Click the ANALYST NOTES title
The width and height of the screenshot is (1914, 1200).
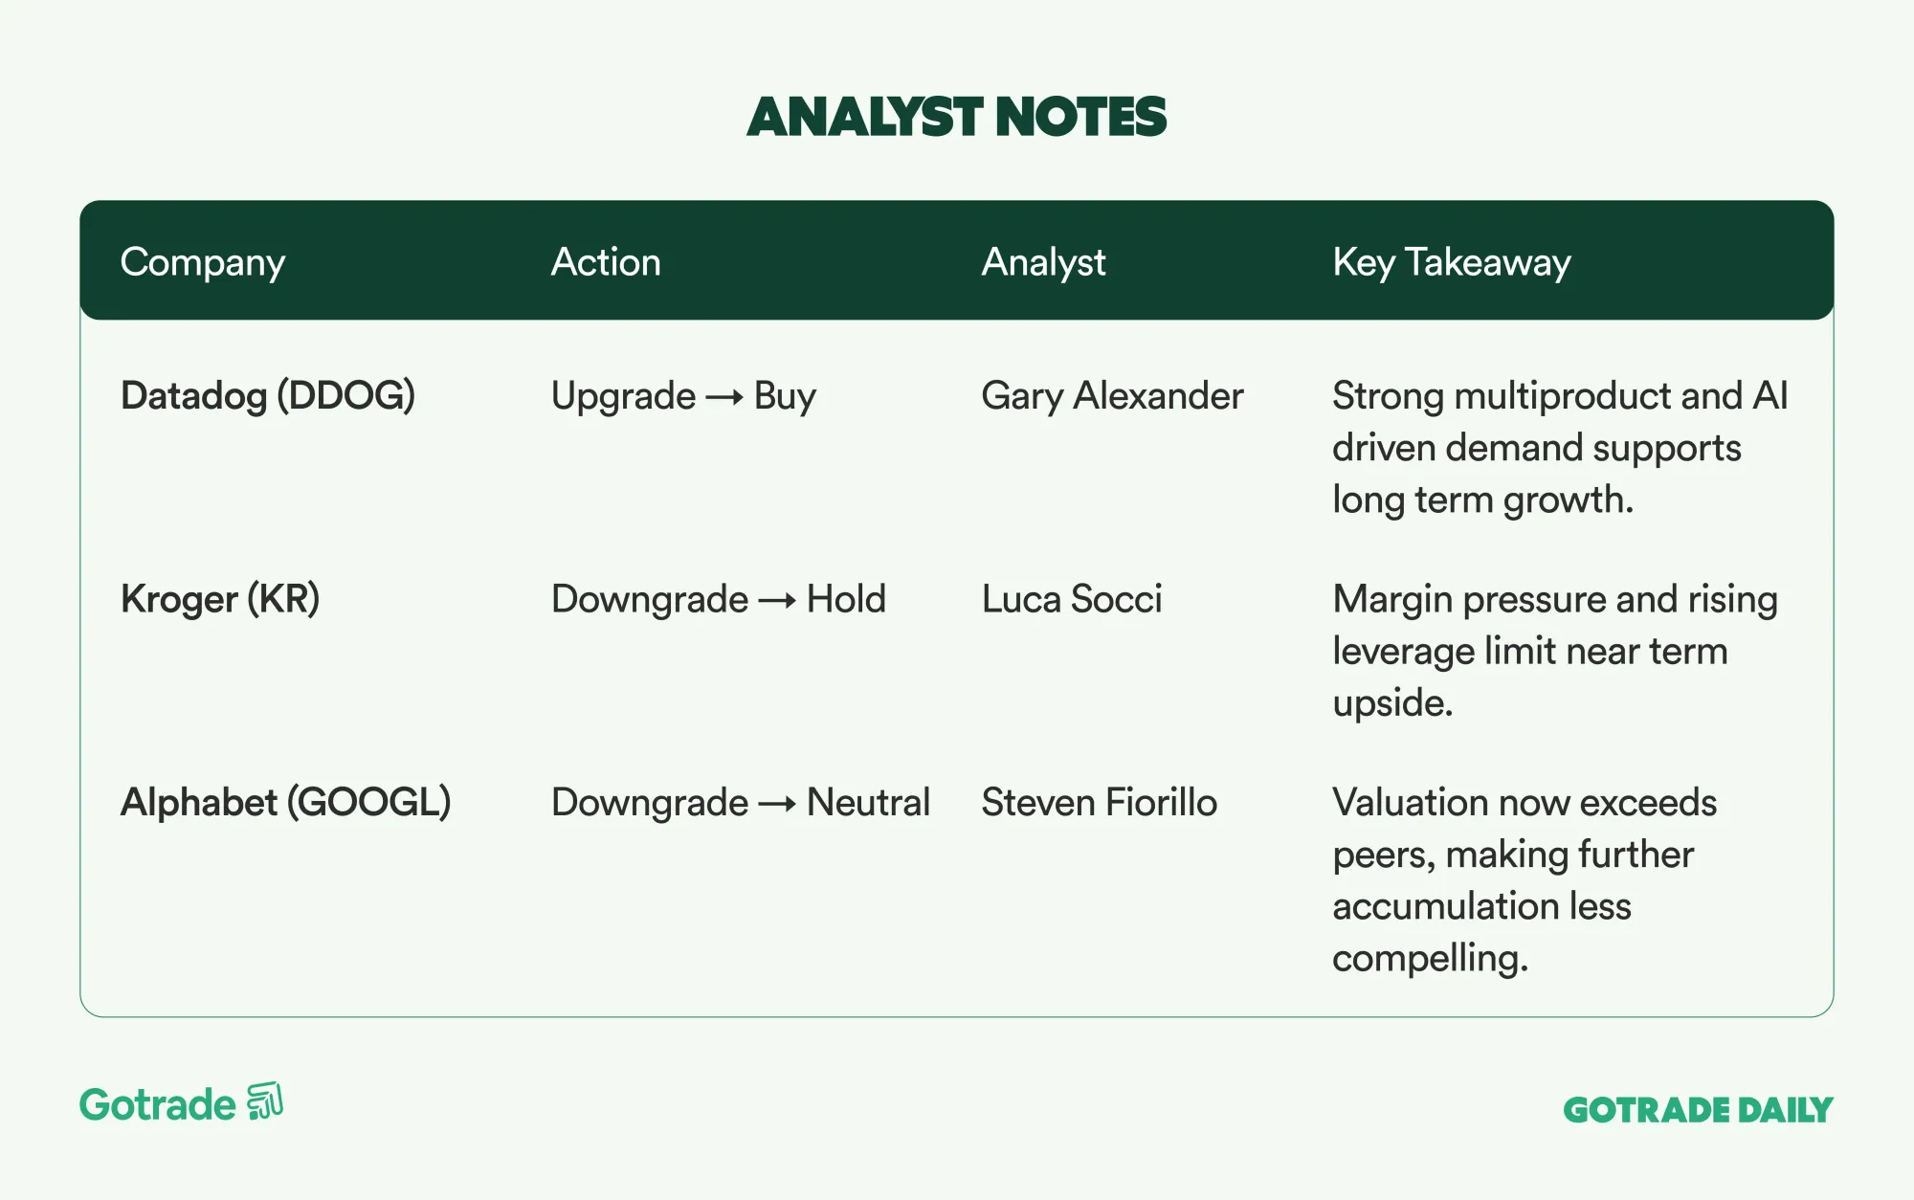click(x=957, y=117)
